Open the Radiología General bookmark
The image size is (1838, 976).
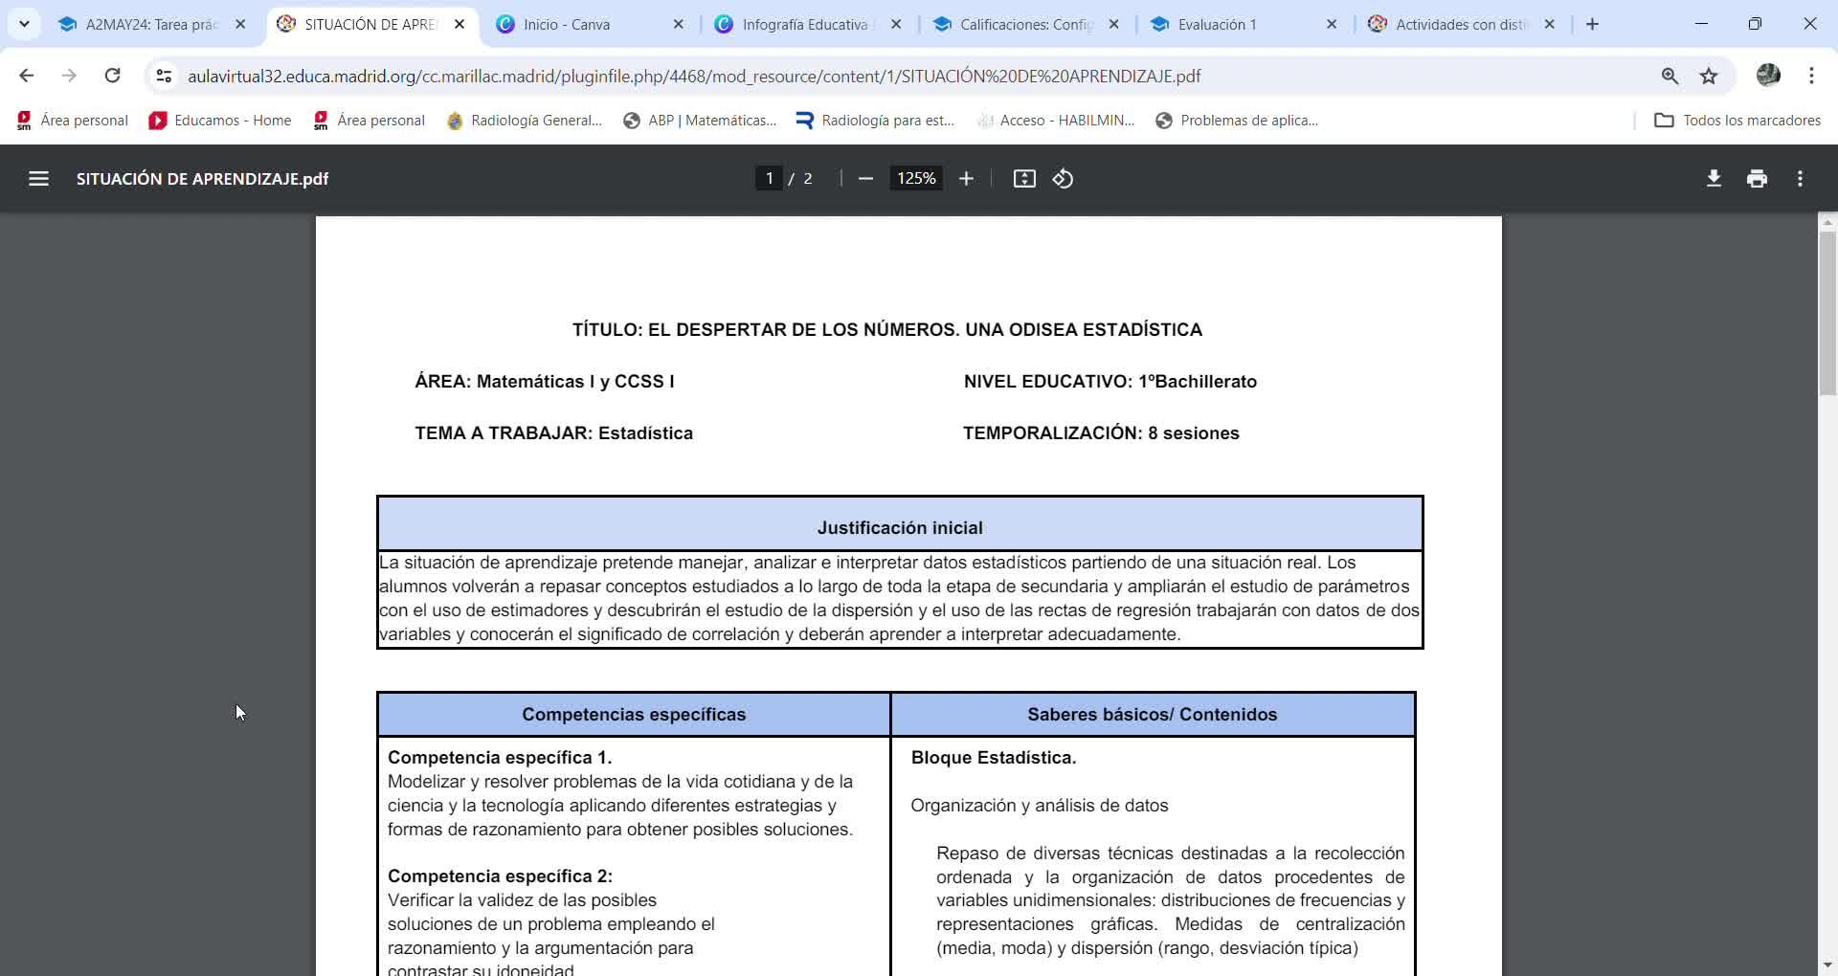tap(525, 121)
